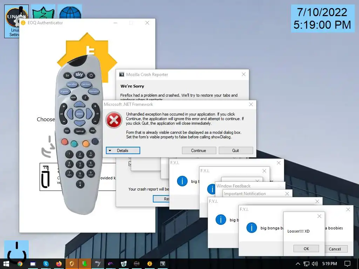Screen dimensions: 359x269
Task: Select services button on the Sky remote
Action: [86, 84]
